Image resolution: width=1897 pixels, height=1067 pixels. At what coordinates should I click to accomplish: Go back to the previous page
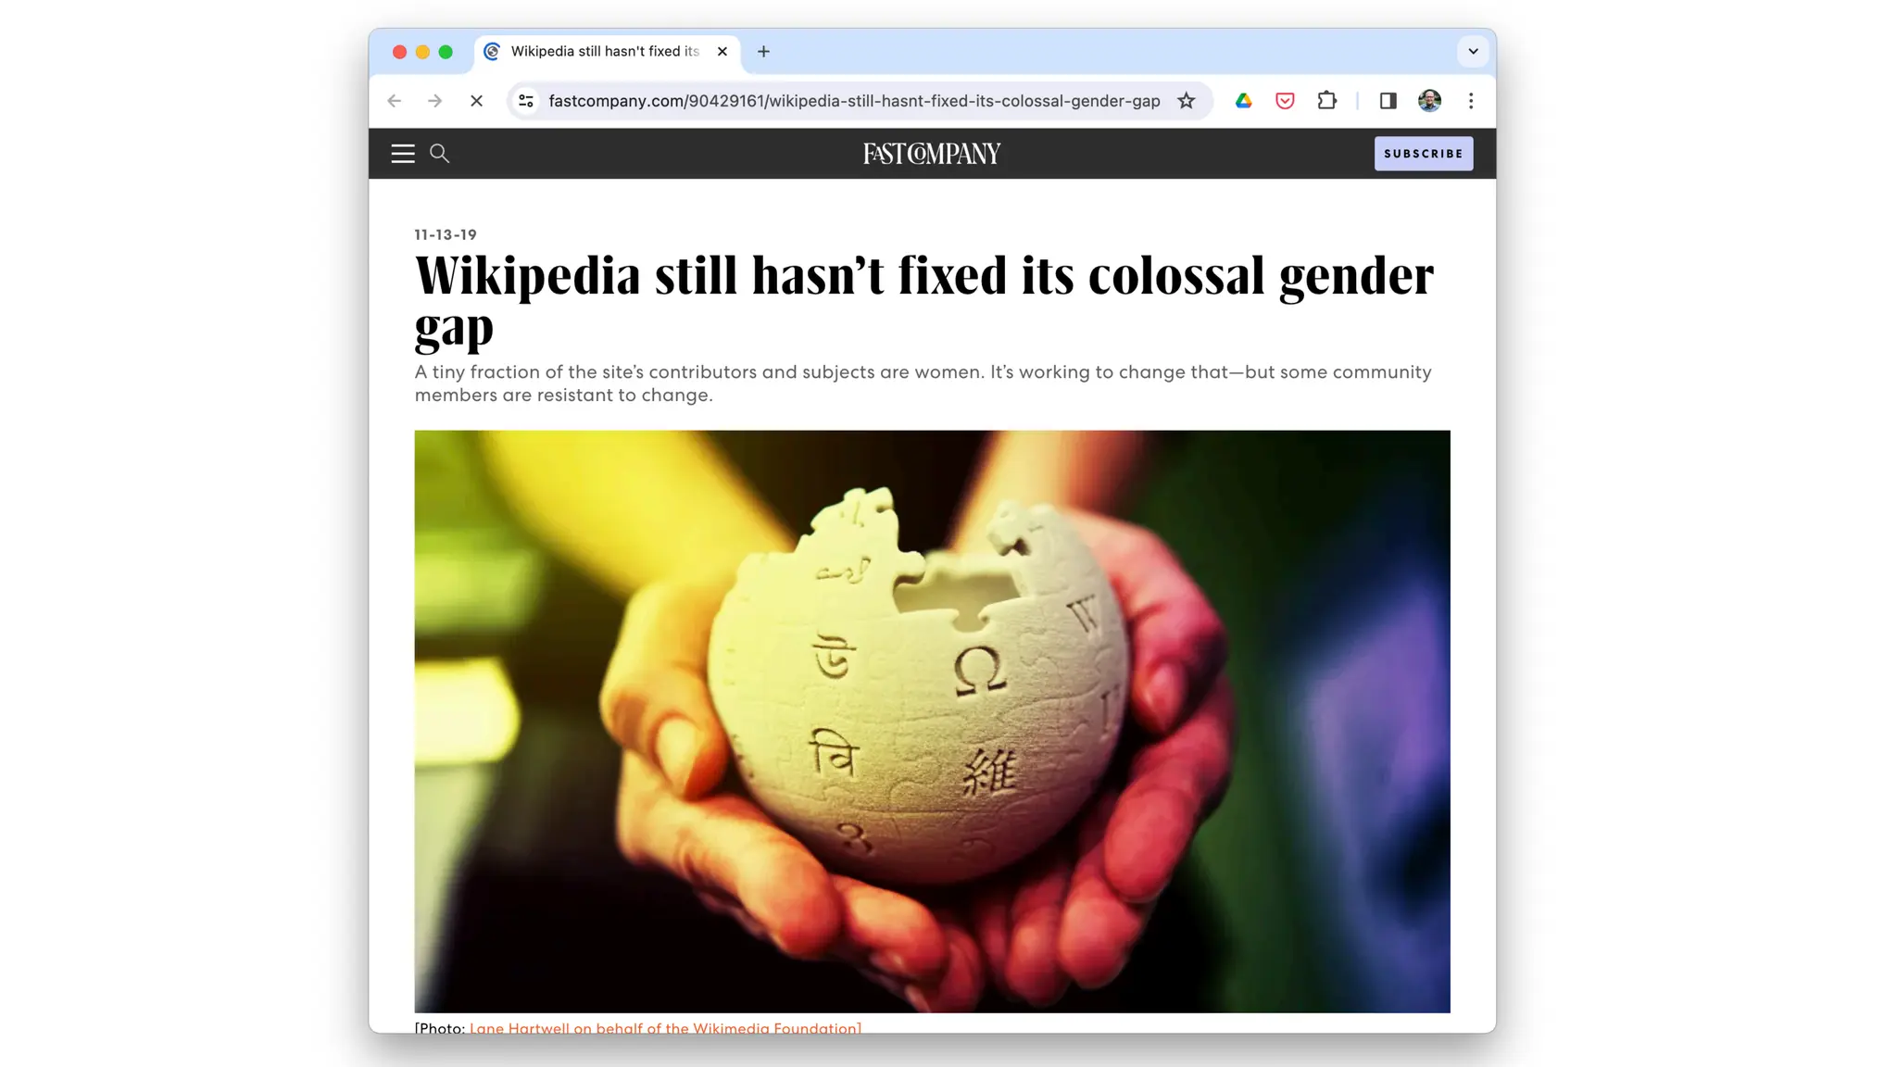click(395, 101)
